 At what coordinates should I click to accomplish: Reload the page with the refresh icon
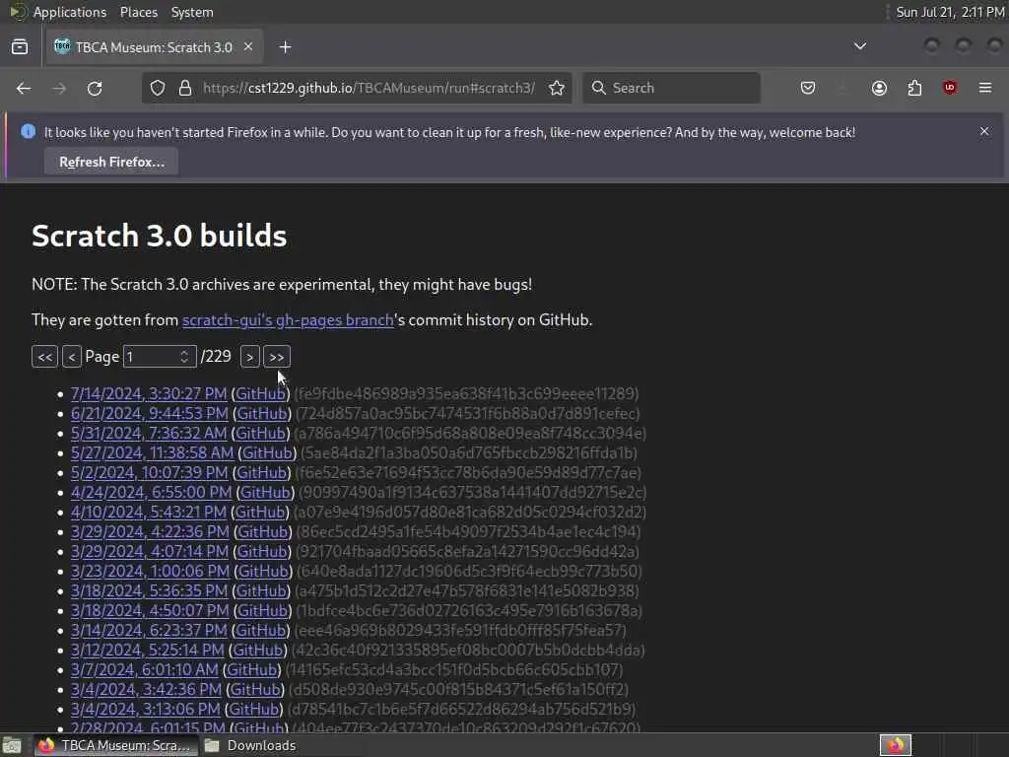pyautogui.click(x=95, y=88)
